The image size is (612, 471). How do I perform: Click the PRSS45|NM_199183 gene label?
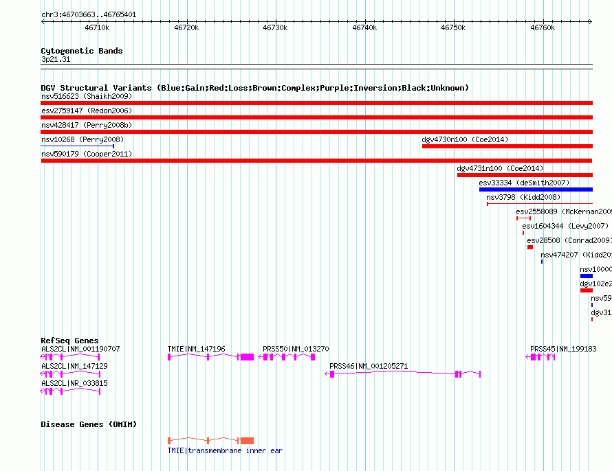563,349
